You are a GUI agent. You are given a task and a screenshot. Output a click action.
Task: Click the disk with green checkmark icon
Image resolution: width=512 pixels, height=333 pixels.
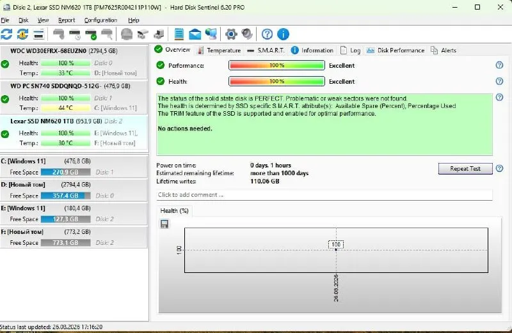[x=91, y=35]
